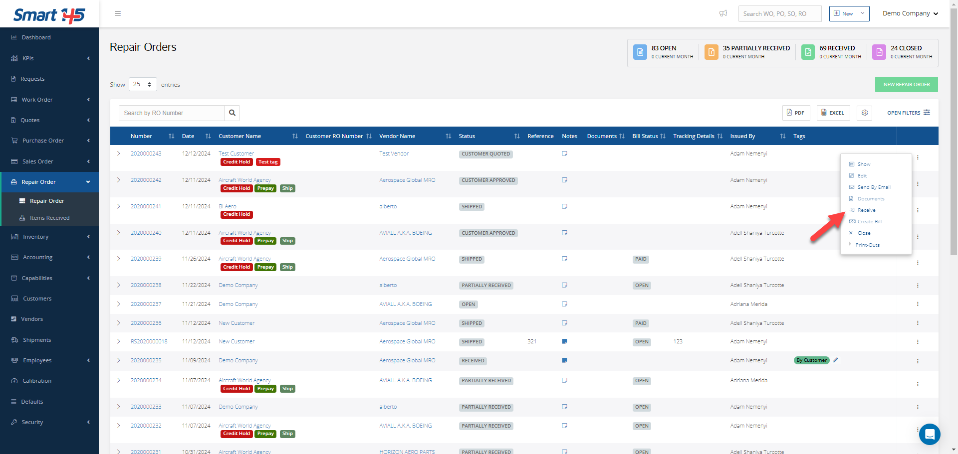This screenshot has height=454, width=958.
Task: Sort by Date column arrows
Action: pyautogui.click(x=208, y=136)
